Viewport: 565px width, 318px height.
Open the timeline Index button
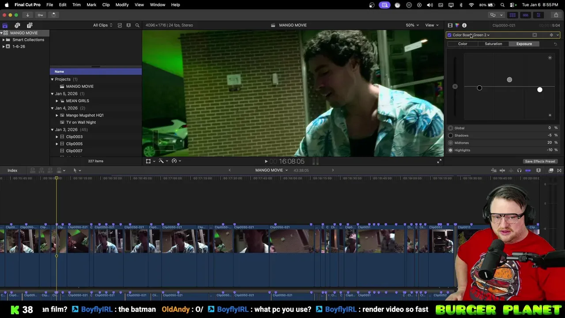click(12, 170)
